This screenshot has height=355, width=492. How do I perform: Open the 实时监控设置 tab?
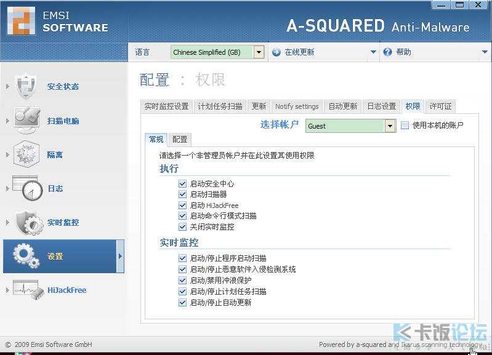pyautogui.click(x=166, y=106)
